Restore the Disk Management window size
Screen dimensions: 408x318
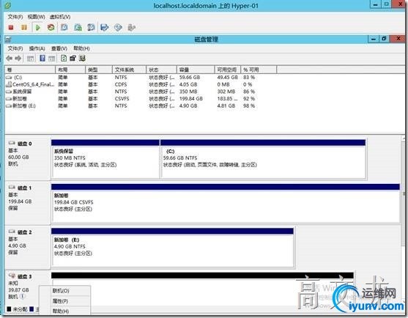[x=384, y=39]
